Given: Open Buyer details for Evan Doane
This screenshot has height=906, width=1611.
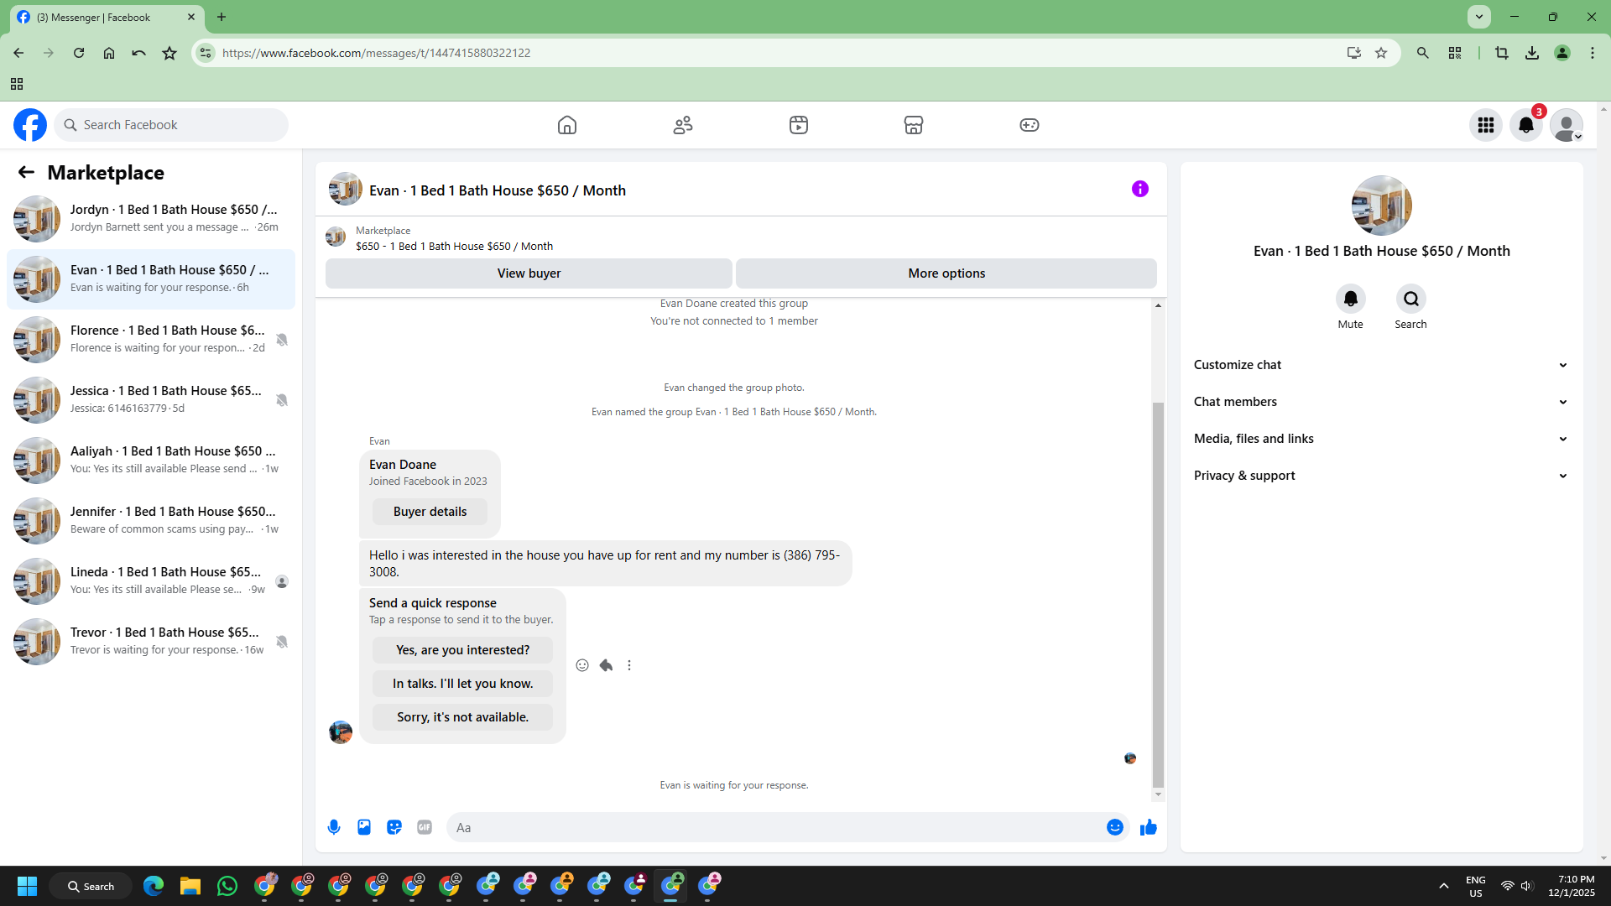Looking at the screenshot, I should tap(430, 512).
